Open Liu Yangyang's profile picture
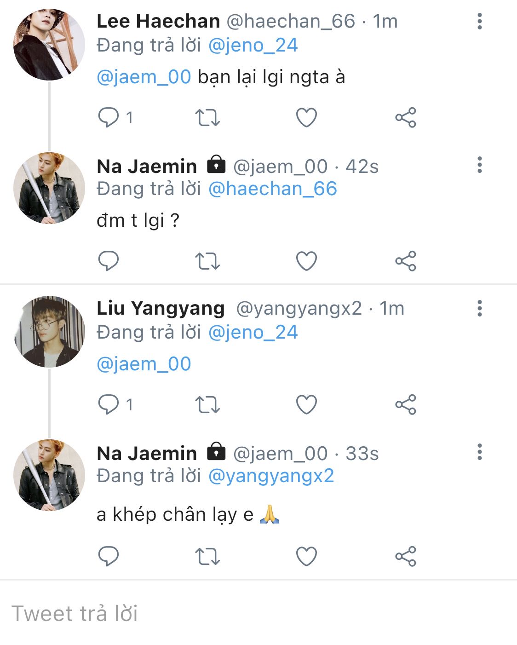517x645 pixels. [49, 331]
